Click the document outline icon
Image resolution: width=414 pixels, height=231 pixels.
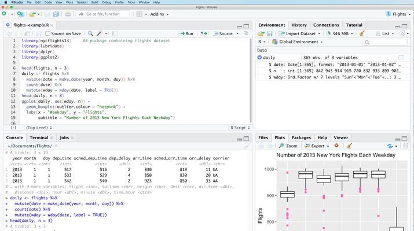[246, 33]
